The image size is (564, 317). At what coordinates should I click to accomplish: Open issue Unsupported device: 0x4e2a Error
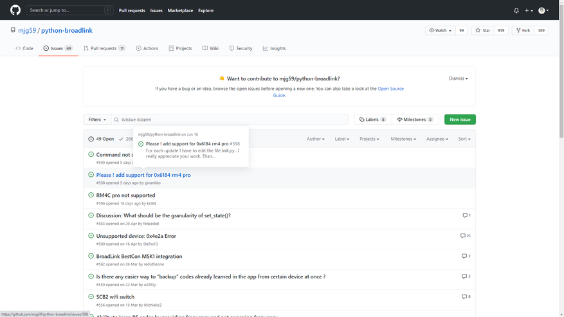tap(136, 236)
